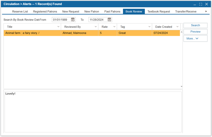The width and height of the screenshot is (212, 137).
Task: Open the From date calendar picker
Action: (x=73, y=19)
